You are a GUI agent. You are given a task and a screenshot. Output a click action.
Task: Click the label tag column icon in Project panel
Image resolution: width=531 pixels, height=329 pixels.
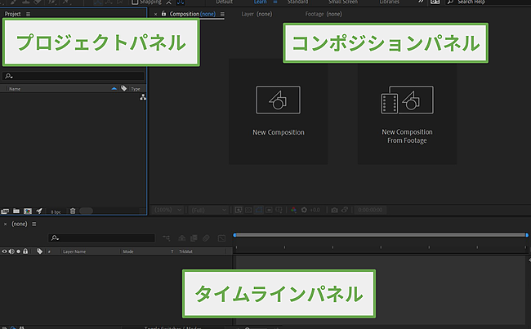click(124, 88)
